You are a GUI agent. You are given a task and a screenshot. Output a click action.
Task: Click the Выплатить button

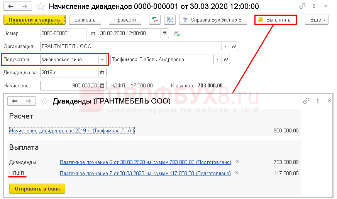coord(275,20)
